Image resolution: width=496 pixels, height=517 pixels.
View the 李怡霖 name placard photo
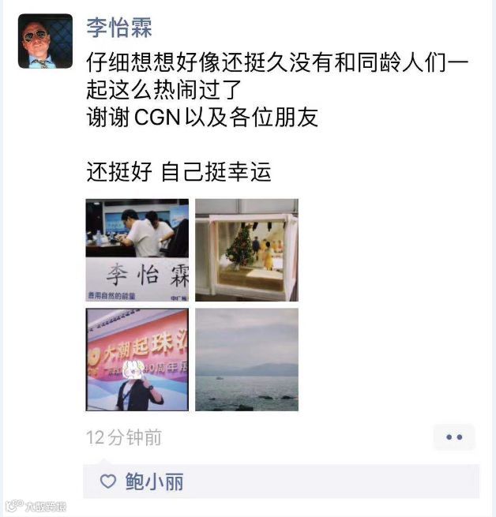coord(137,250)
